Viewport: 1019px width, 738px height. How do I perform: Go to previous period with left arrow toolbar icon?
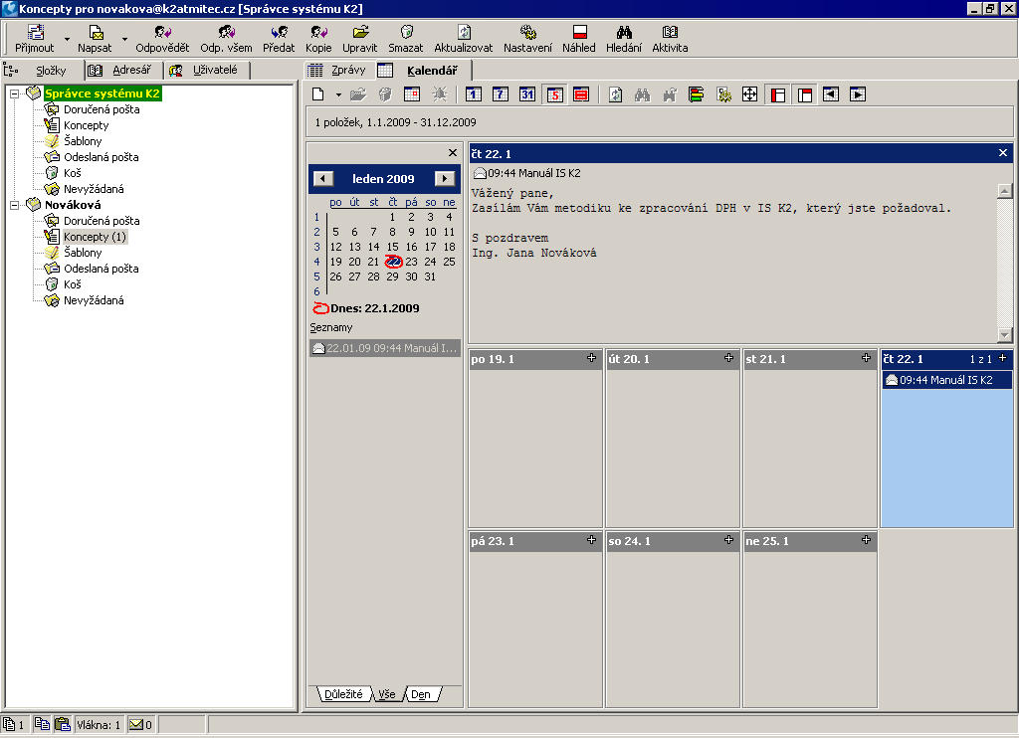tap(831, 94)
